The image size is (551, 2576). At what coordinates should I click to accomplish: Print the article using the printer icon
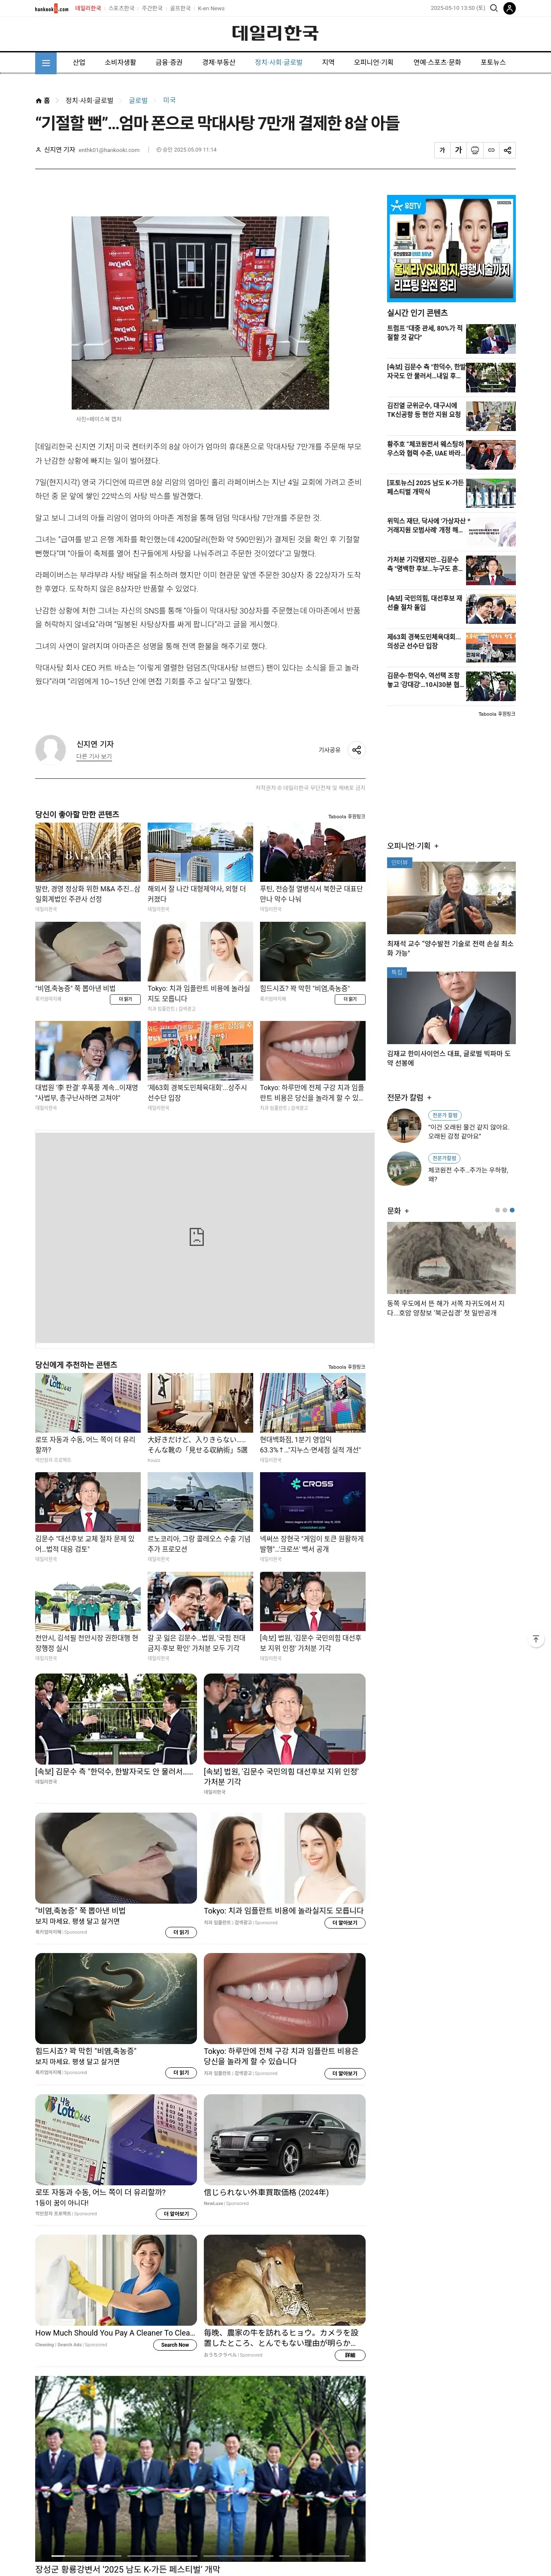(x=475, y=150)
